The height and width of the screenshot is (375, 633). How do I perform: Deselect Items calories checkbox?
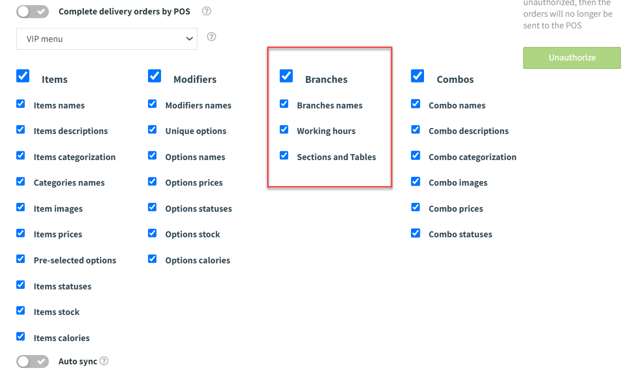[20, 336]
